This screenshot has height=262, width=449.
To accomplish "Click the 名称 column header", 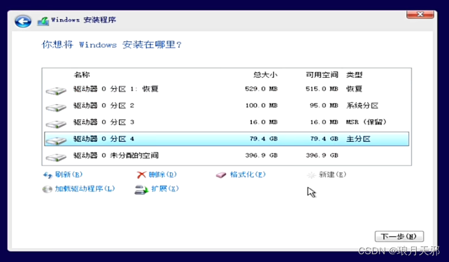I will pos(82,75).
